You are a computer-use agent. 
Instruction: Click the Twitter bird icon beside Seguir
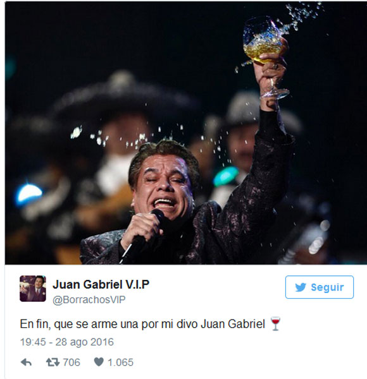pyautogui.click(x=301, y=287)
